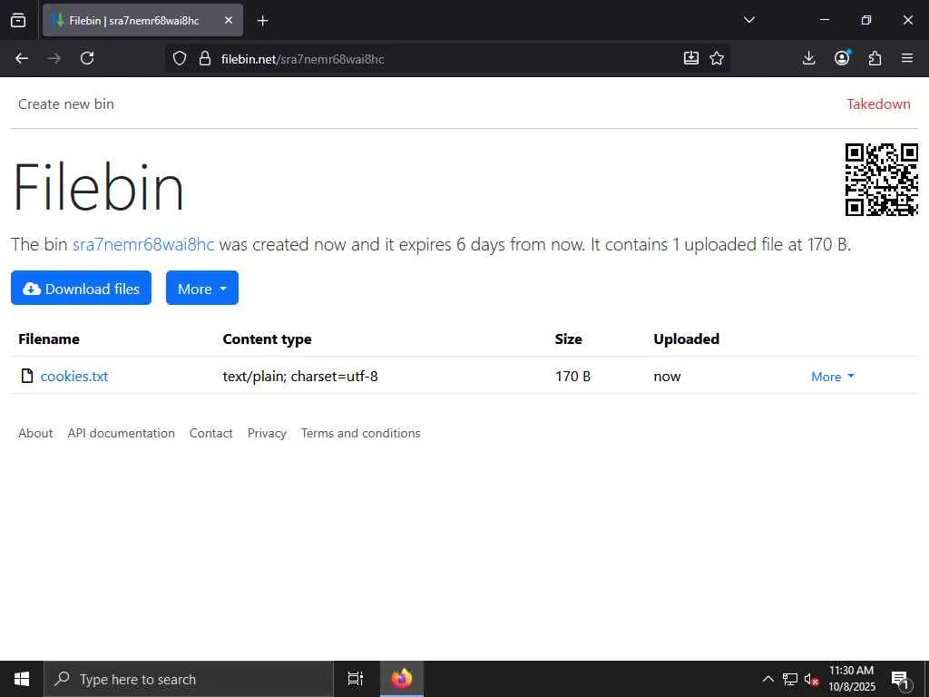Open the Firefox tab overview icon
Screen dimensions: 929x697
point(18,20)
